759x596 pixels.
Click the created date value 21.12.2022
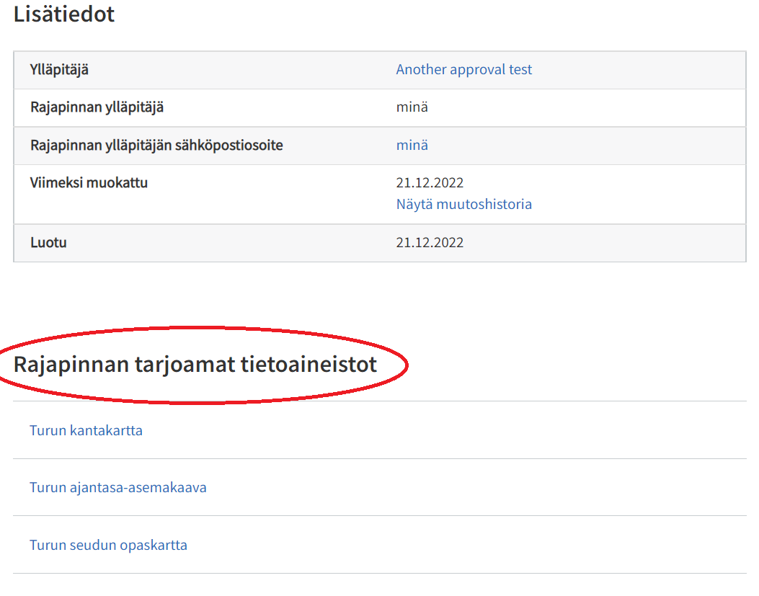tap(430, 242)
